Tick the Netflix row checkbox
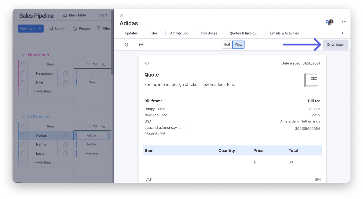The height and width of the screenshot is (199, 363). click(x=23, y=144)
